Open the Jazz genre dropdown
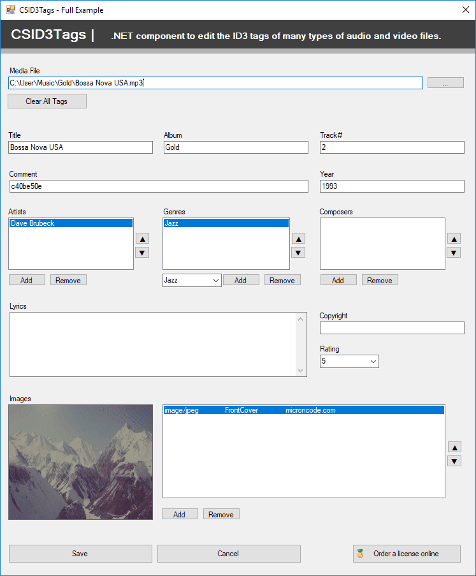This screenshot has height=576, width=476. click(x=215, y=280)
